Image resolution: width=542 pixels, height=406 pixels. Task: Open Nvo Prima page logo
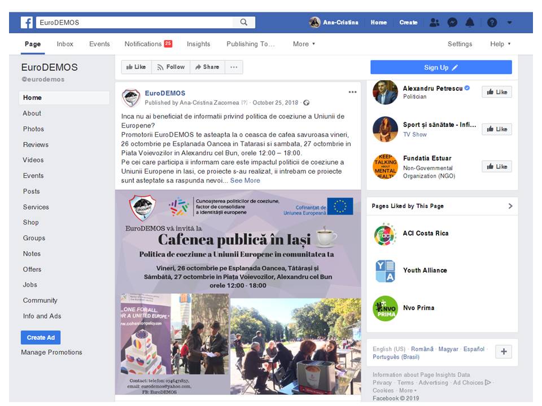pos(385,308)
